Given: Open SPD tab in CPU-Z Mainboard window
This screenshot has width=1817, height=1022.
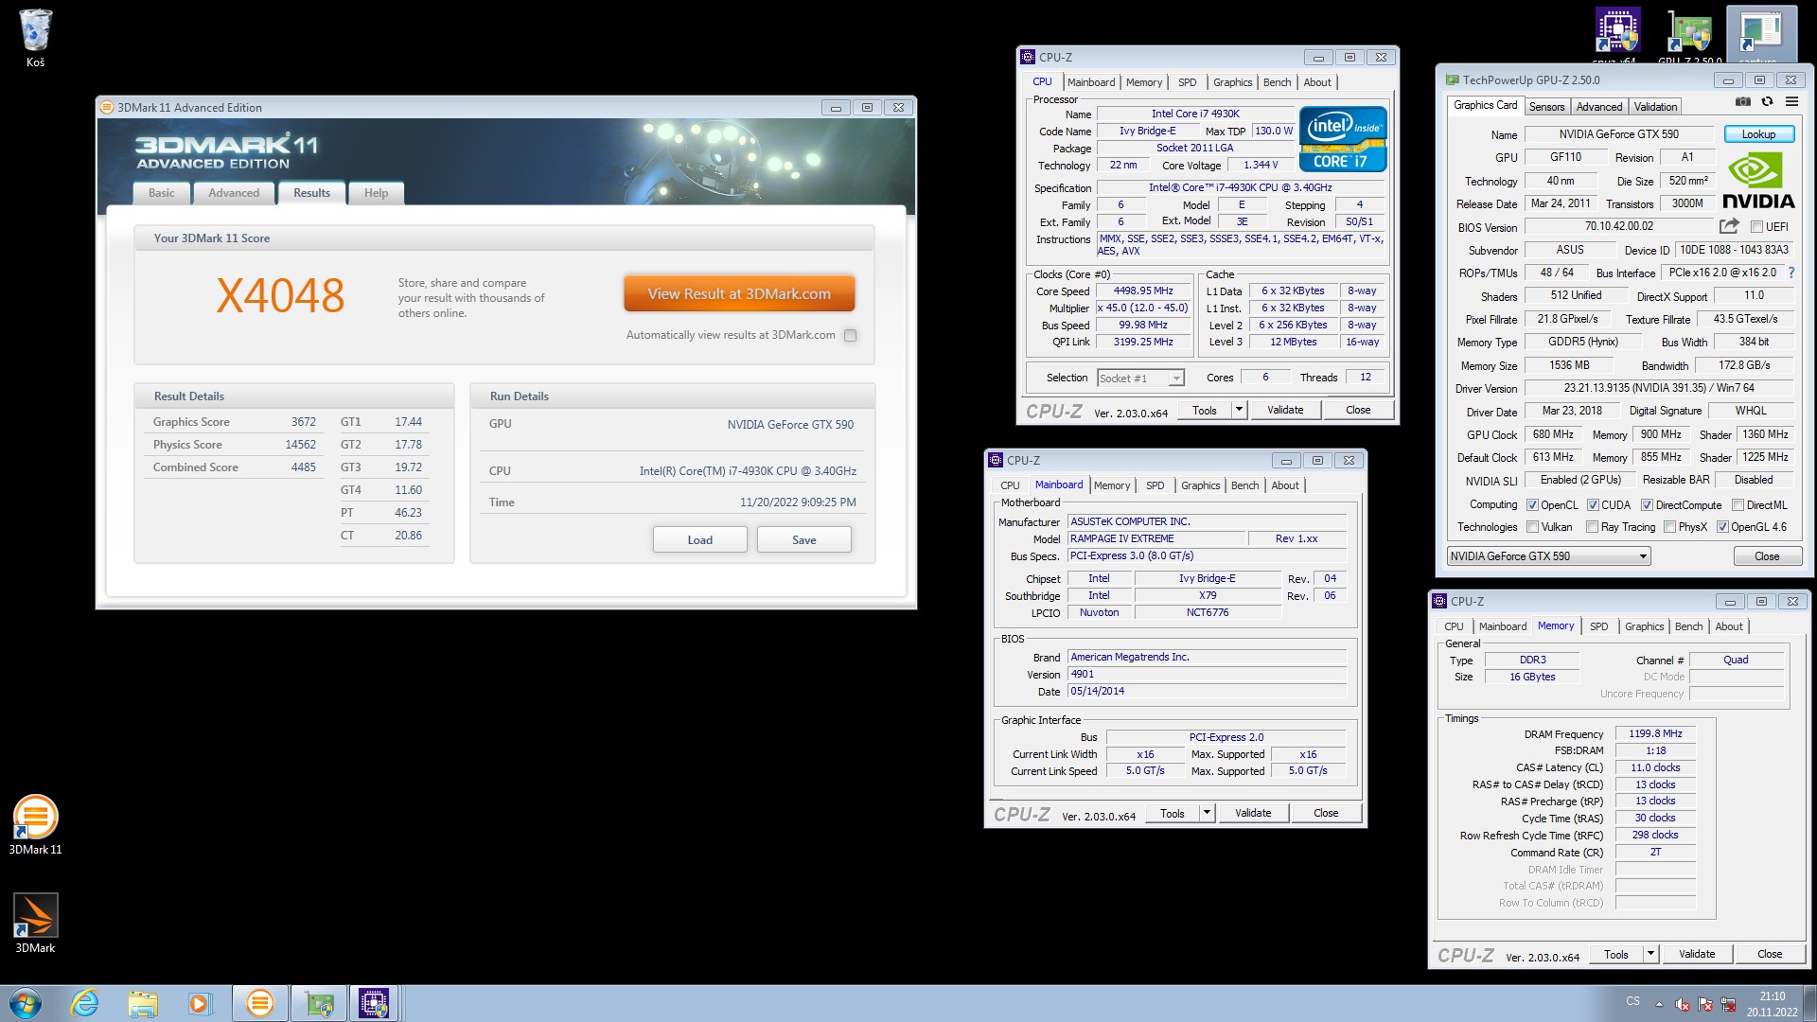Looking at the screenshot, I should pyautogui.click(x=1155, y=485).
